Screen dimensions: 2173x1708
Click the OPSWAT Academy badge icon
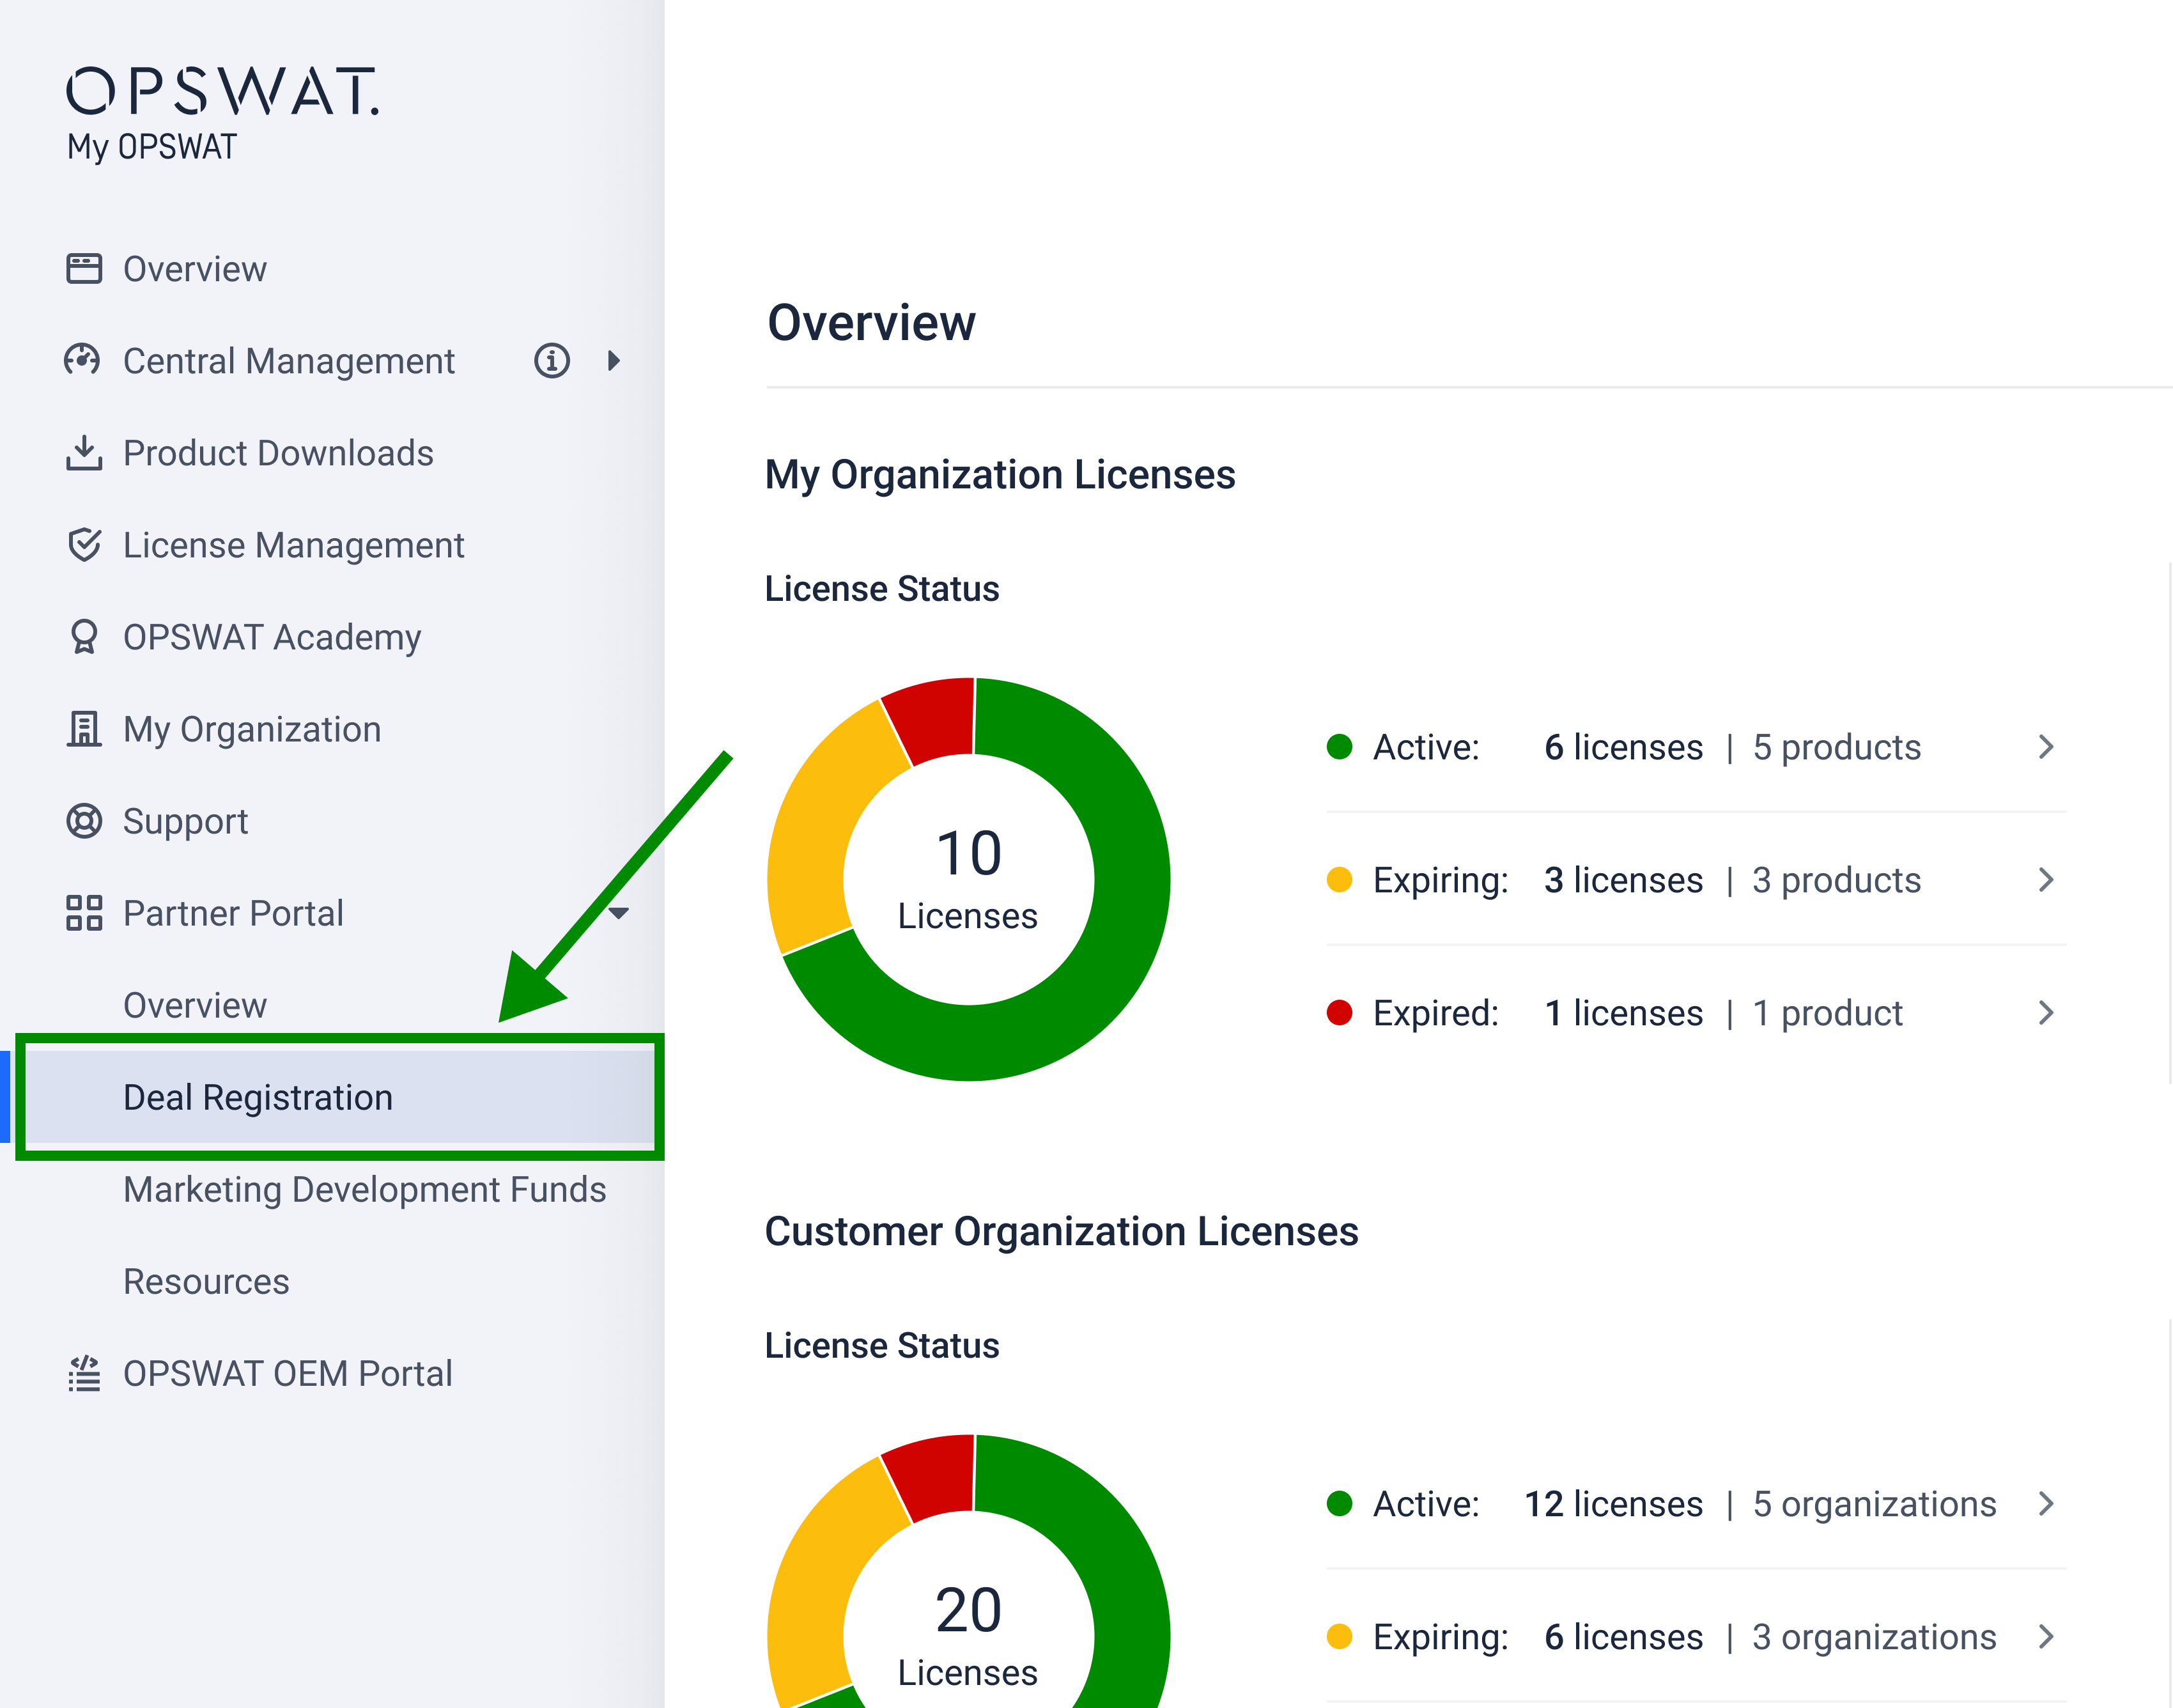[84, 637]
